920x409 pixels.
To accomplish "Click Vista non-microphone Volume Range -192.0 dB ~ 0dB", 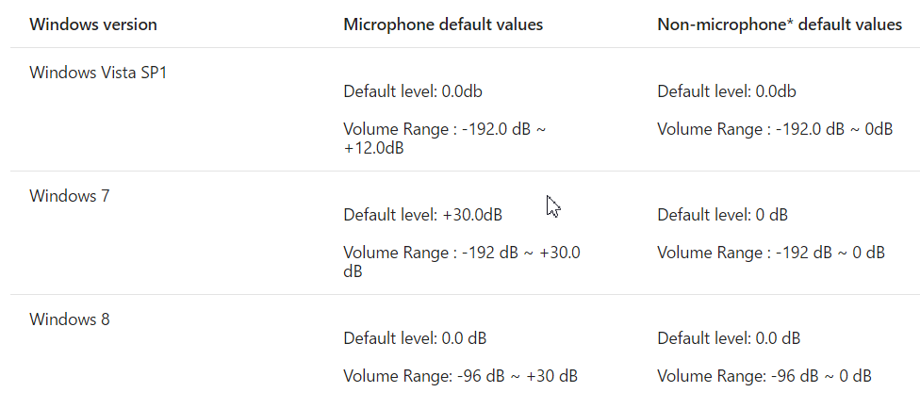I will click(775, 129).
